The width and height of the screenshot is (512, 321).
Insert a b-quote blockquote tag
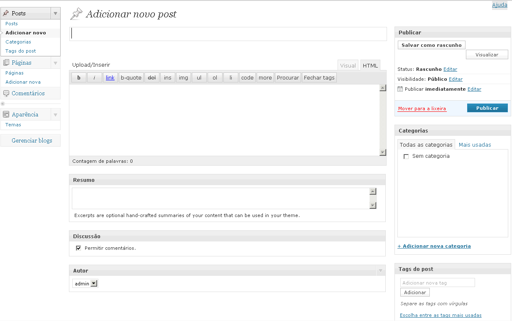(131, 77)
